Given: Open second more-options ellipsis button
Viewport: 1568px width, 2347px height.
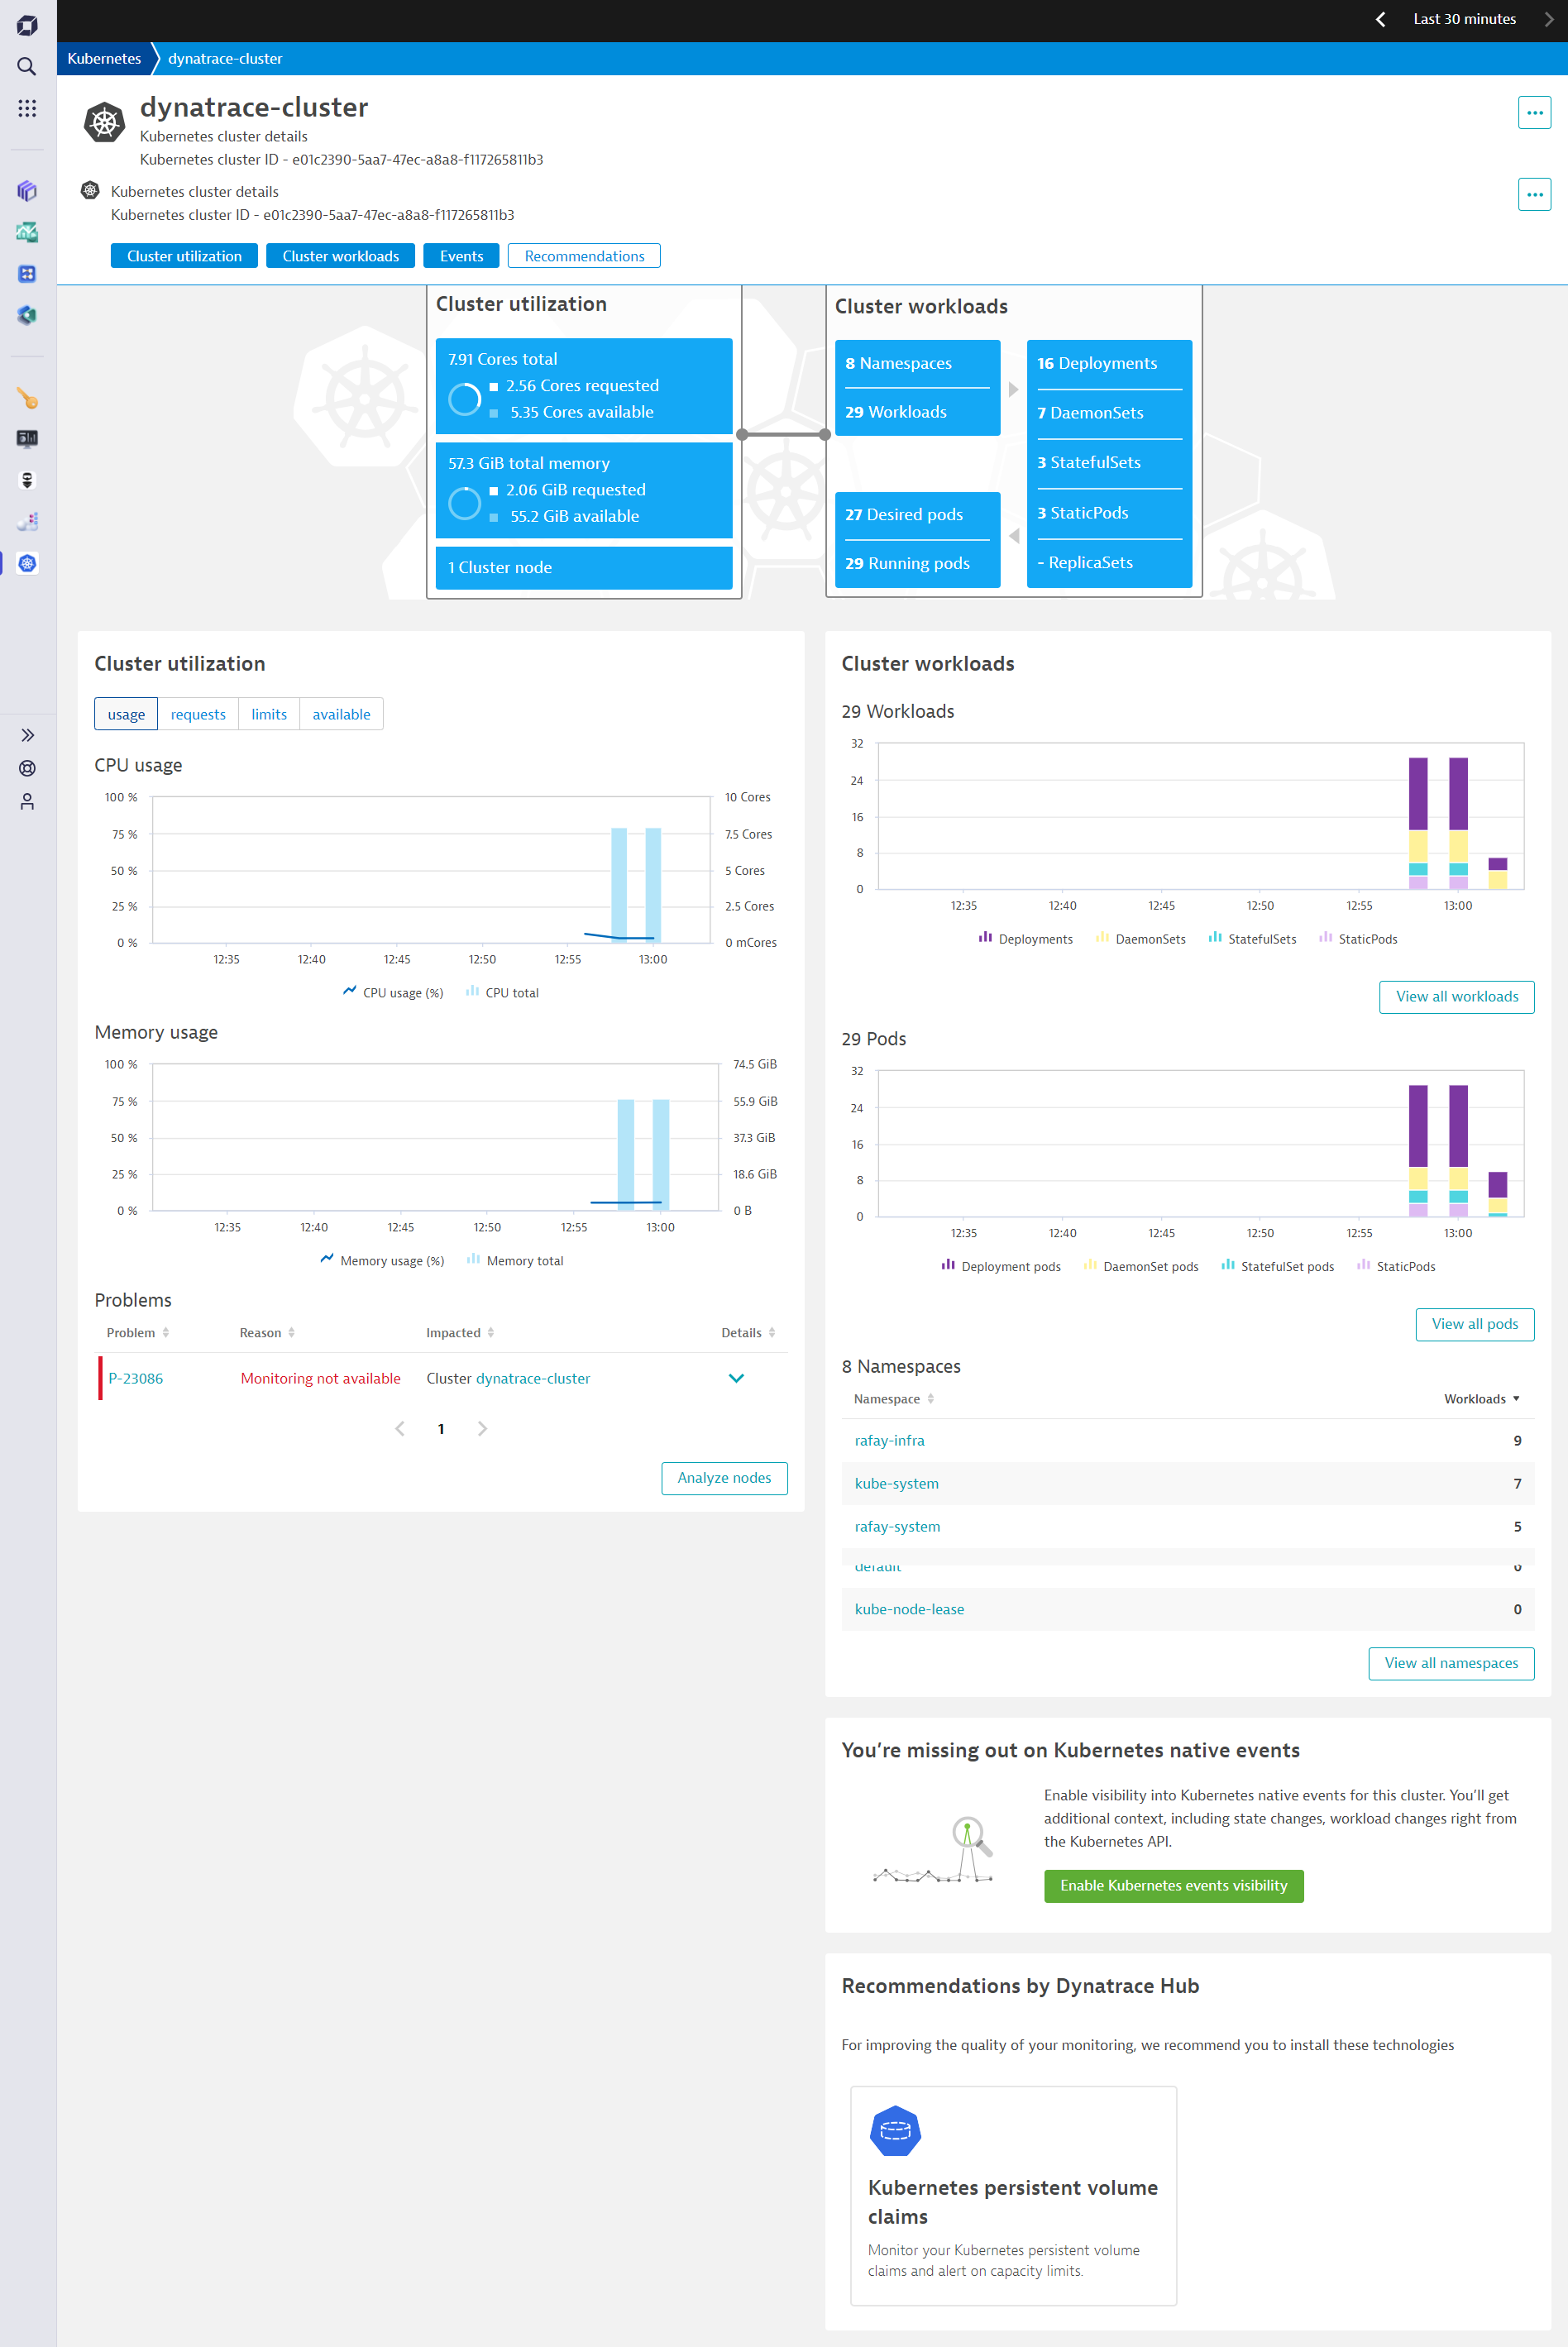Looking at the screenshot, I should pyautogui.click(x=1534, y=194).
